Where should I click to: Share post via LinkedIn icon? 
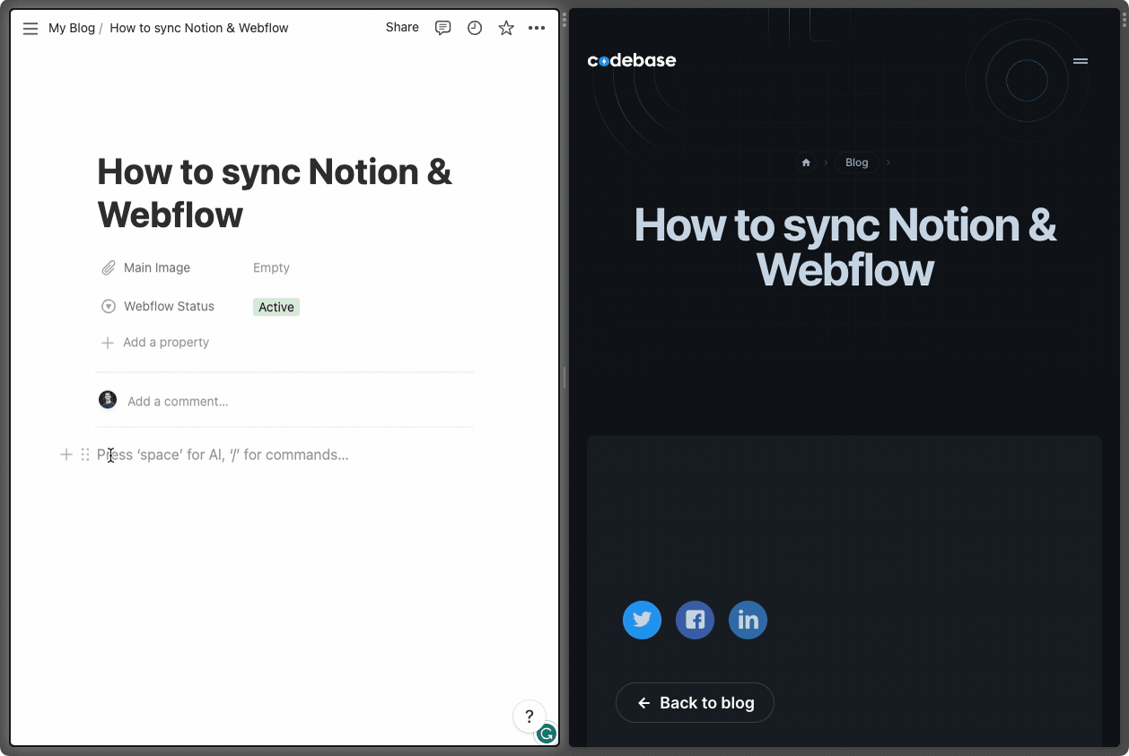pos(748,620)
